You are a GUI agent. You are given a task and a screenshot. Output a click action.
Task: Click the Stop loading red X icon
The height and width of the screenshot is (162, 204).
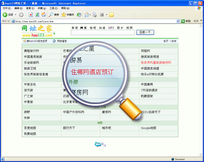click(x=31, y=15)
